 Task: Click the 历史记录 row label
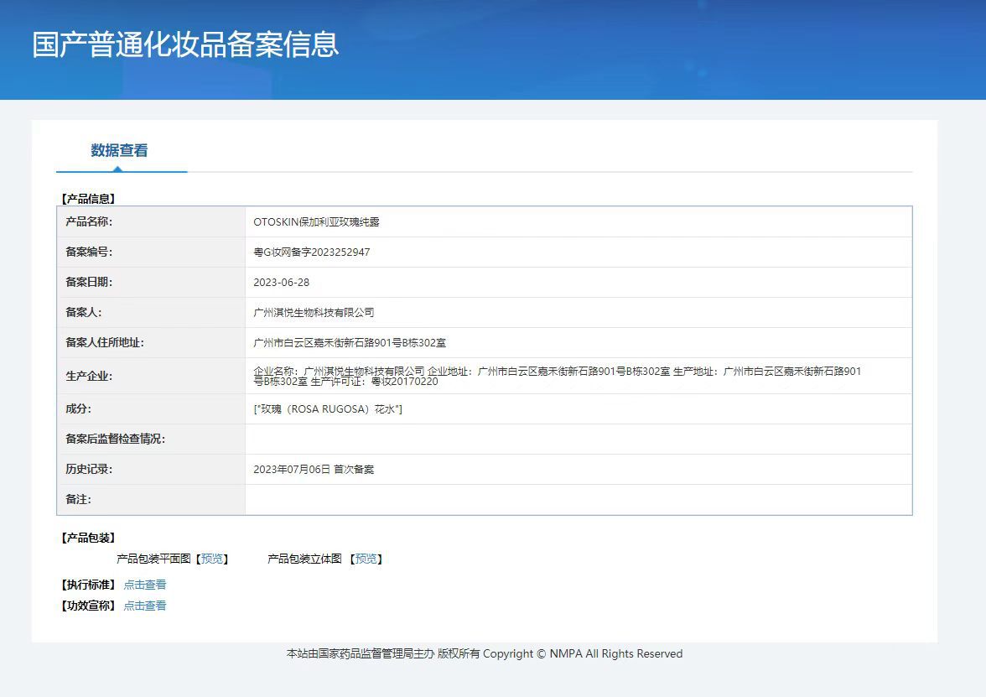pos(89,470)
